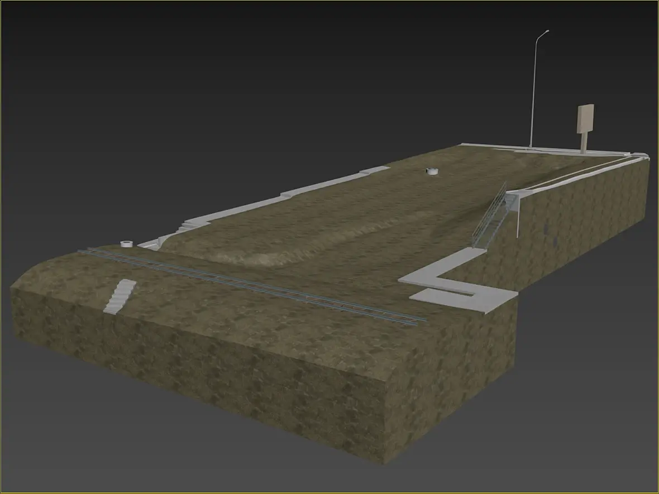The image size is (659, 494).
Task: Select the white cylinder near the left edge
Action: point(127,243)
